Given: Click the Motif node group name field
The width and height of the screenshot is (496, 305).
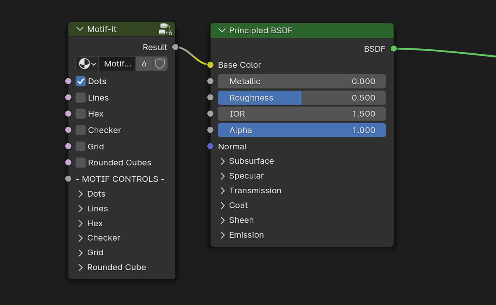Looking at the screenshot, I should [x=117, y=64].
